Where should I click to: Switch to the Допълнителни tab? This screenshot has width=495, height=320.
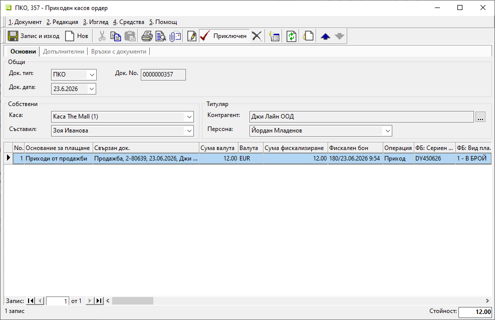coord(64,51)
